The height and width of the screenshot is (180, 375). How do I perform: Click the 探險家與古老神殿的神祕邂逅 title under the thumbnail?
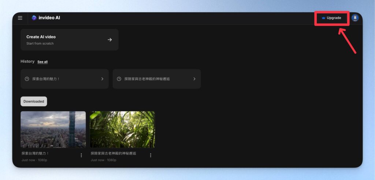(x=113, y=153)
